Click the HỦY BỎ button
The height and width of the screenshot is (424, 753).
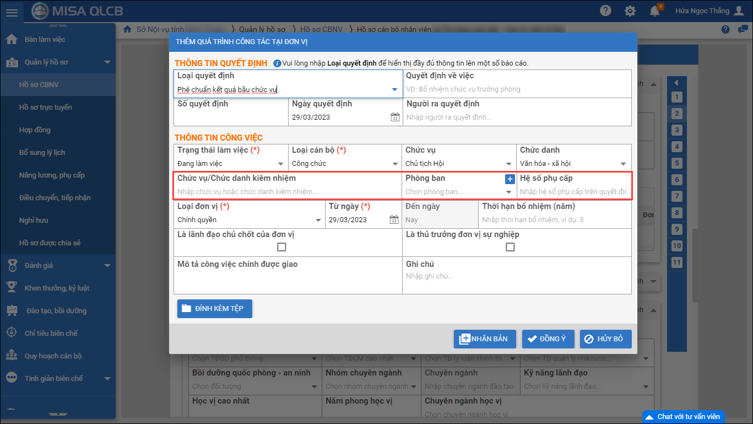605,339
